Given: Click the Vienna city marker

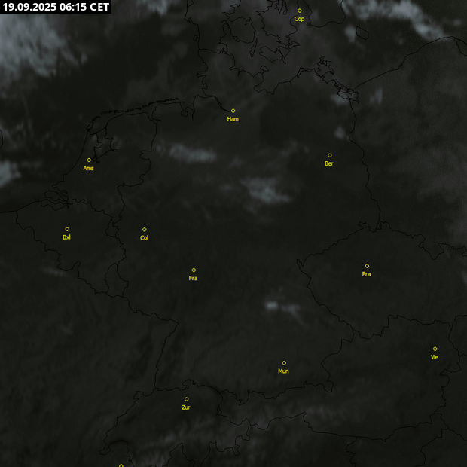Looking at the screenshot, I should click(435, 349).
